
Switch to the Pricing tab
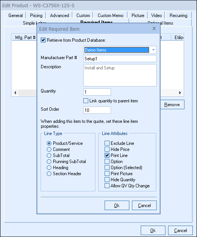pos(36,16)
